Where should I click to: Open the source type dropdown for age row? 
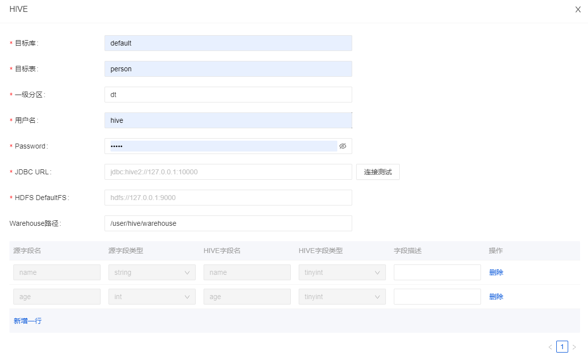pyautogui.click(x=152, y=297)
